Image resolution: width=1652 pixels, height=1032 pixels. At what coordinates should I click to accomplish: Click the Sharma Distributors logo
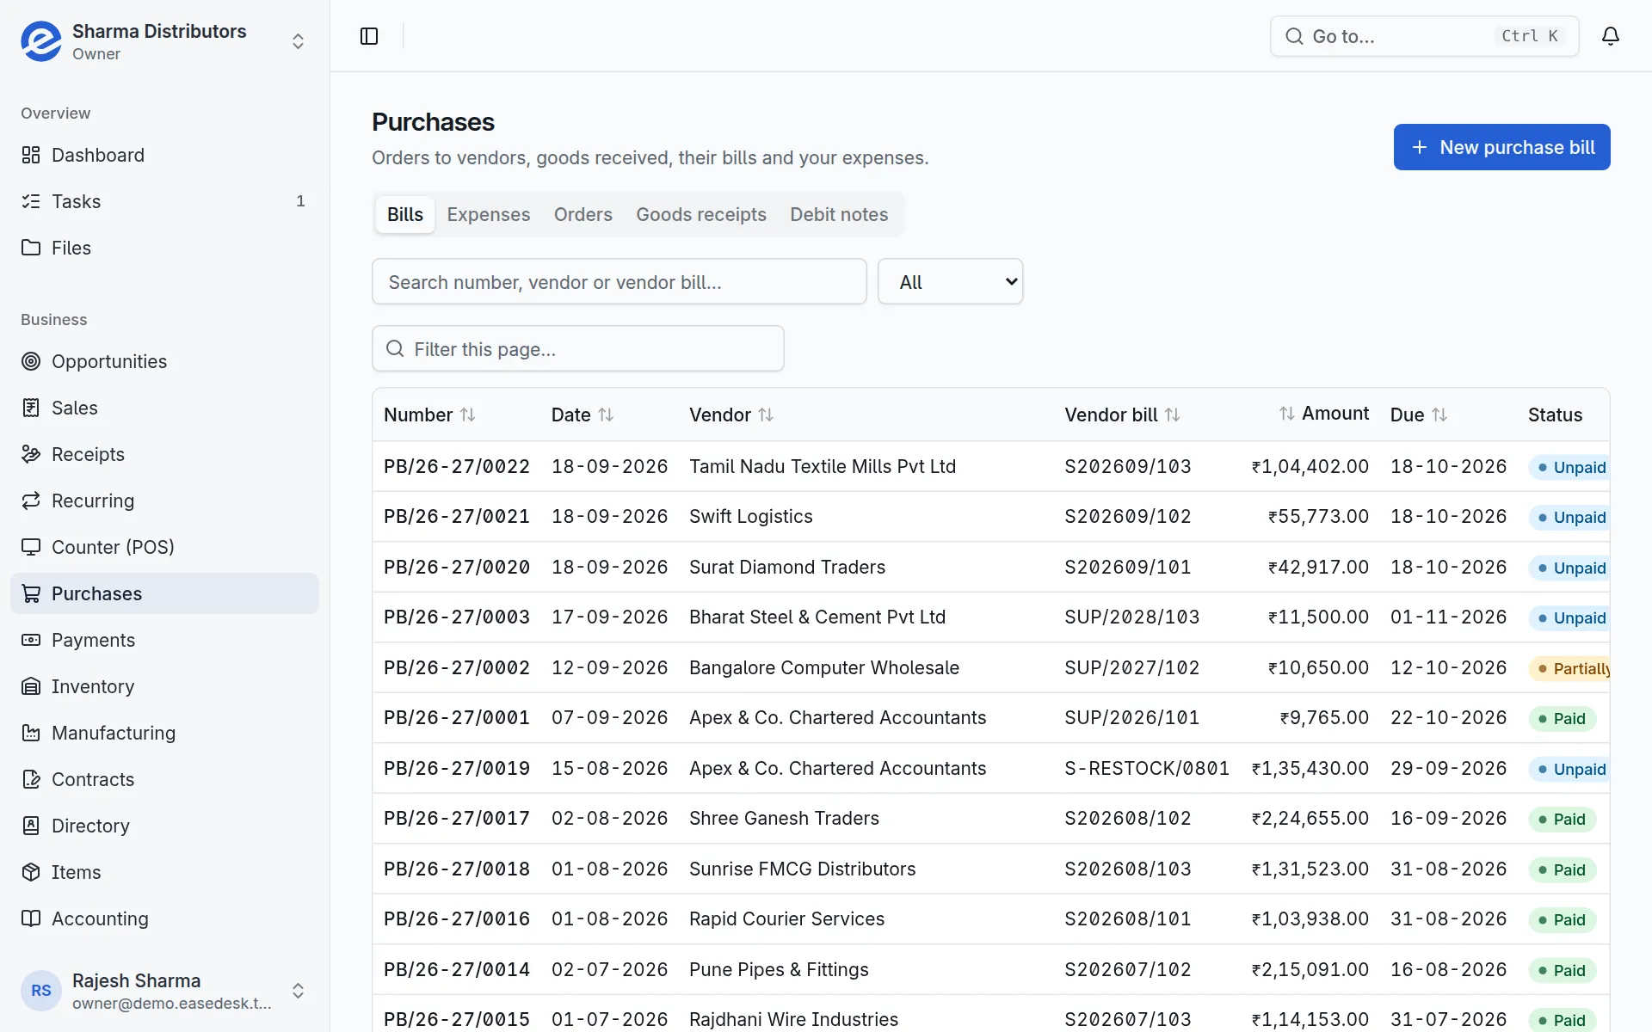[x=41, y=41]
